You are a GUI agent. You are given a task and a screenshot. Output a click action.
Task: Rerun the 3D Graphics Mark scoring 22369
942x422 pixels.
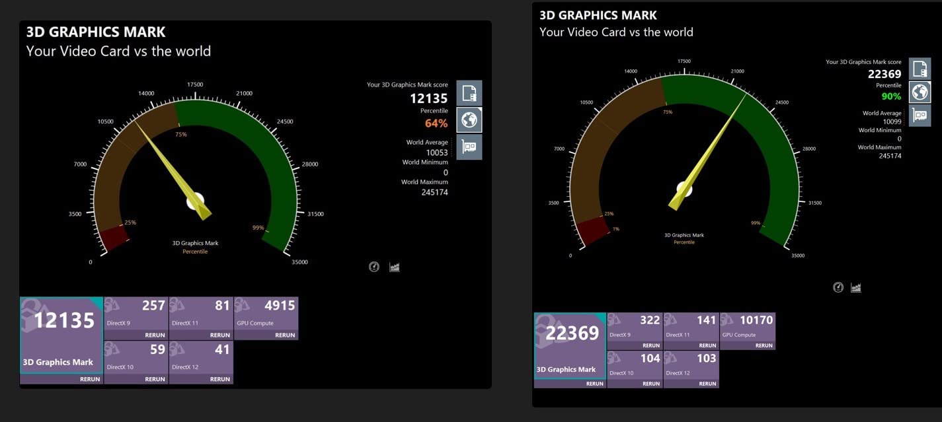tap(595, 384)
